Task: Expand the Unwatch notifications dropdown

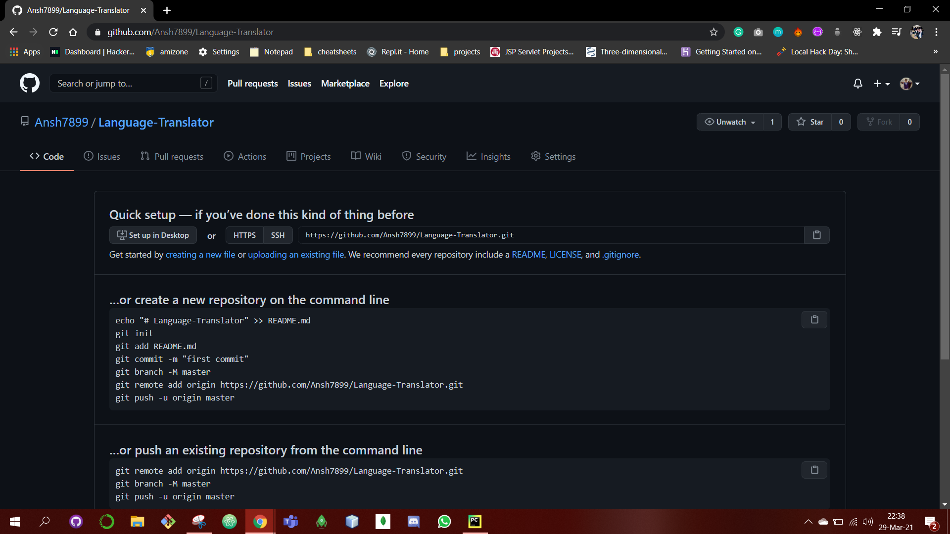Action: 730,122
